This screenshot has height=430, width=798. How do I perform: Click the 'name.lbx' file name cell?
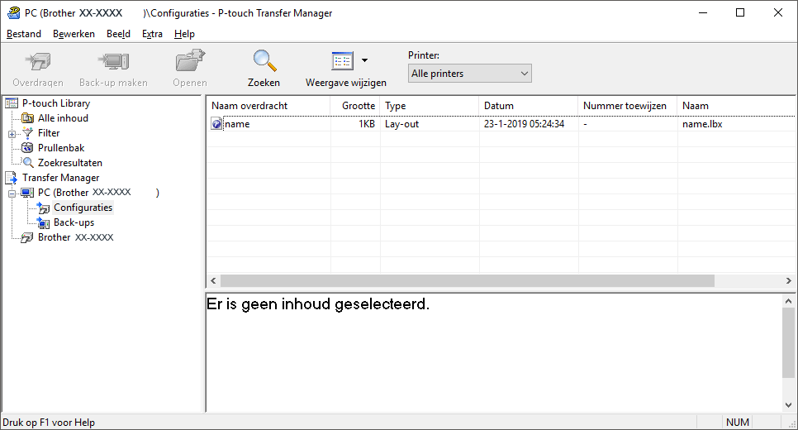tap(702, 124)
